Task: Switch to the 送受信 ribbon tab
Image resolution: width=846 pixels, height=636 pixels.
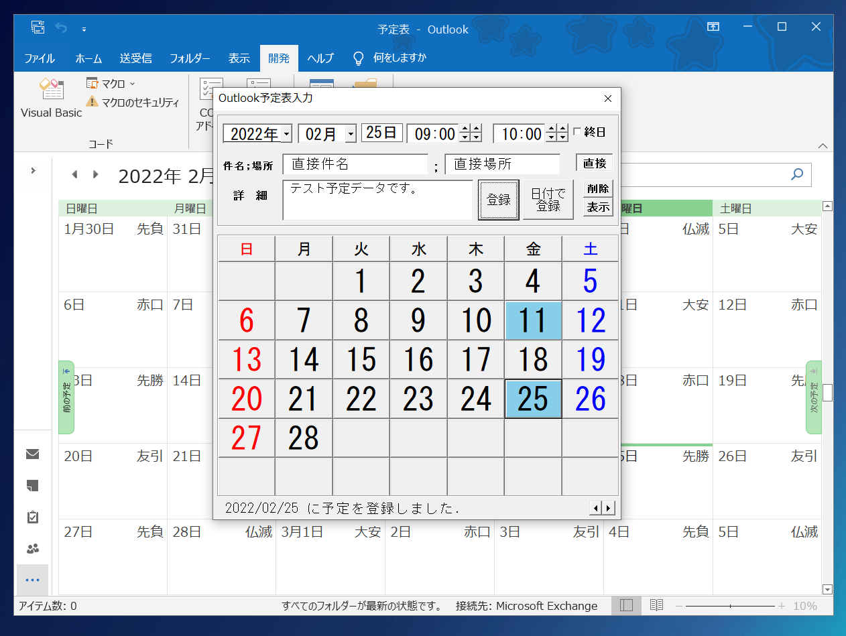Action: tap(135, 58)
